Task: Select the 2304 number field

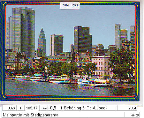Action: 127,108
